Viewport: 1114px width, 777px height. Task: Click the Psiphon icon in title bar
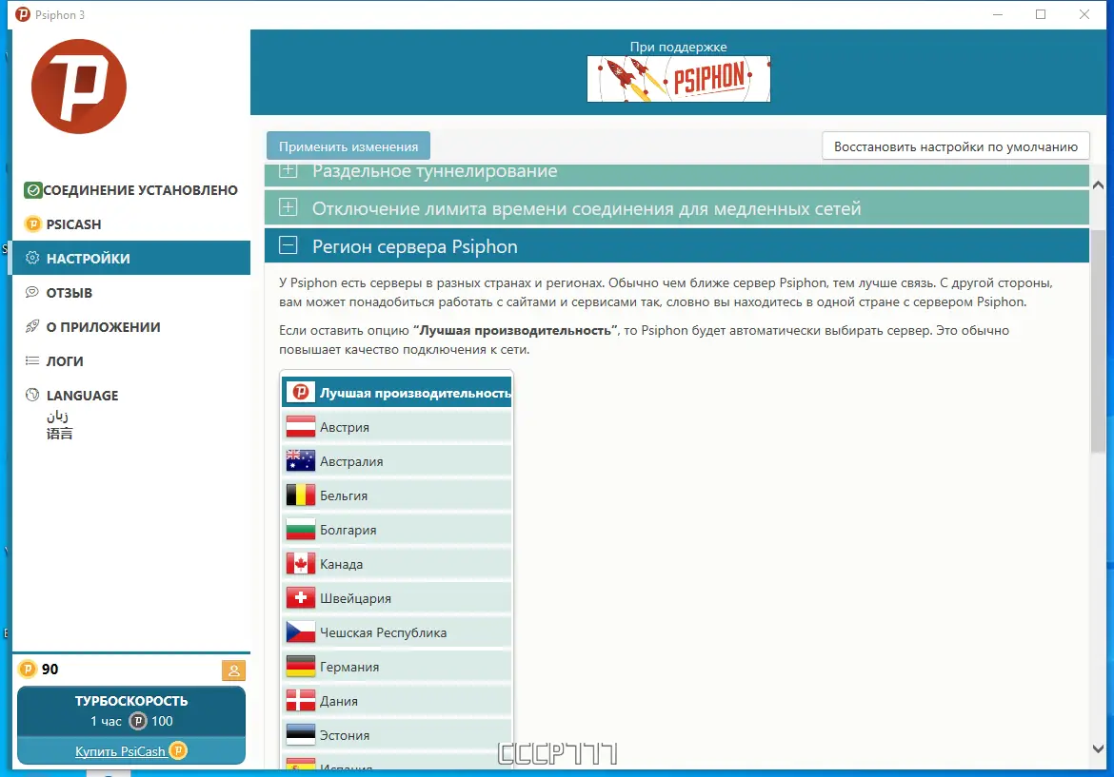tap(23, 14)
